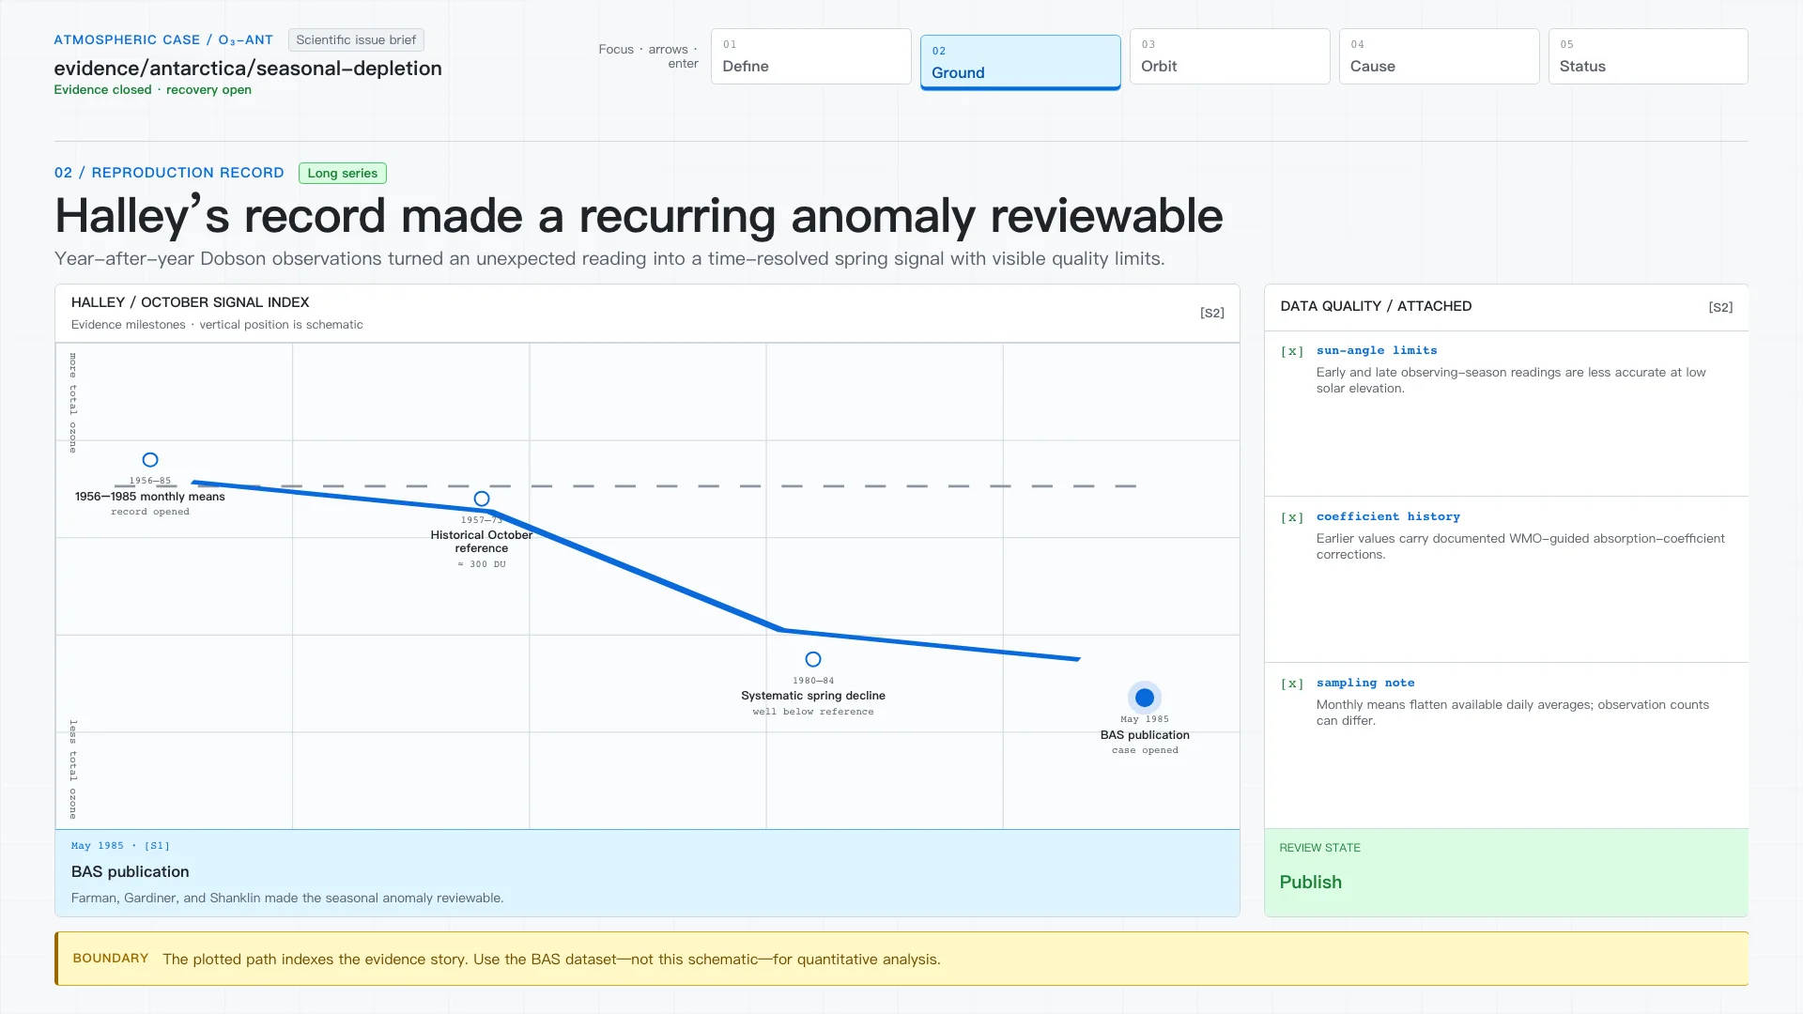
Task: Open the 01 Define step tab
Action: point(810,56)
